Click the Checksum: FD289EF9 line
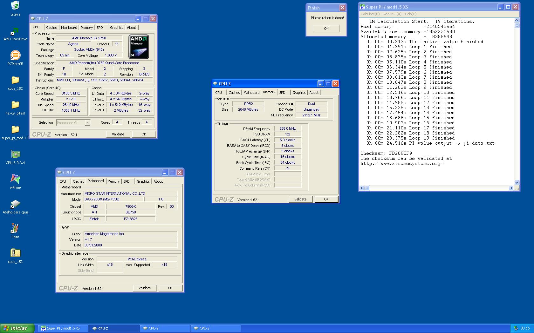Screen dimensions: 534x333 point(386,153)
